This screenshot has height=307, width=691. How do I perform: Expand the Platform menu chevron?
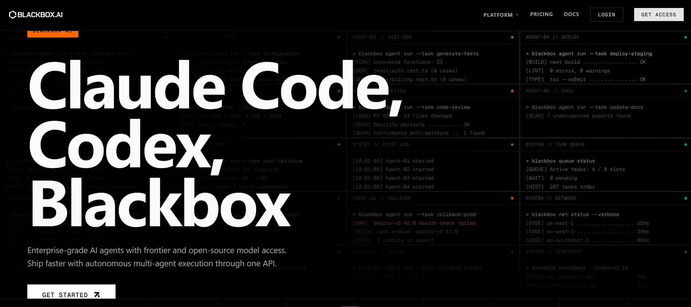(x=517, y=15)
